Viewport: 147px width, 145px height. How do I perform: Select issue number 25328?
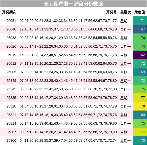(11, 106)
